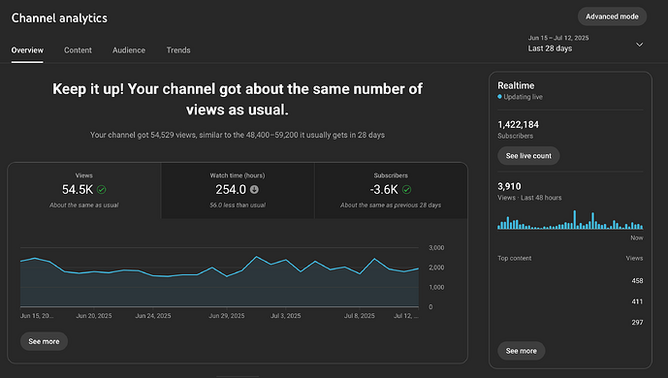Click the top content row with 458 views
This screenshot has width=668, height=378.
click(x=570, y=280)
